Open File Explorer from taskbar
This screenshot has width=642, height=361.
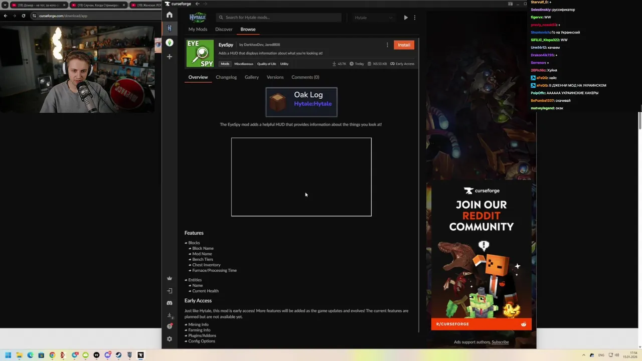[19, 355]
